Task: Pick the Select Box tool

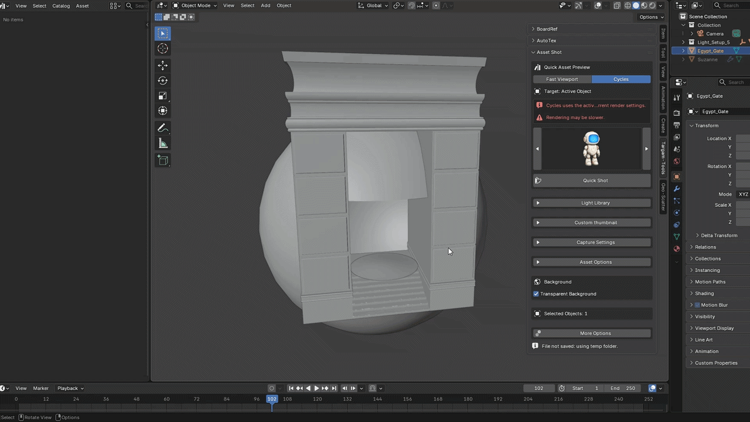Action: tap(163, 33)
